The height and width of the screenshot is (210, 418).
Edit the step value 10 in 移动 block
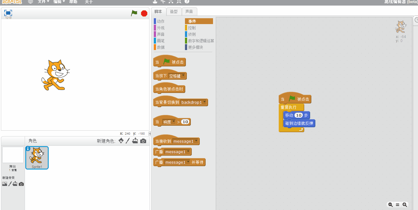298,115
